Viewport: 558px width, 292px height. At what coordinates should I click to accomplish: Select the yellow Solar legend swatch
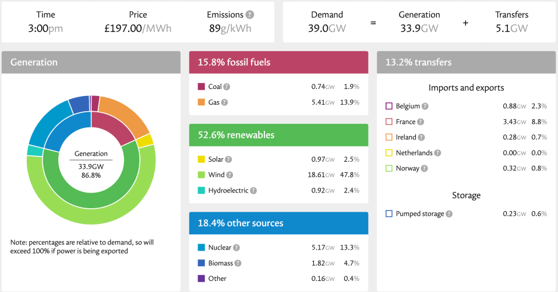202,159
